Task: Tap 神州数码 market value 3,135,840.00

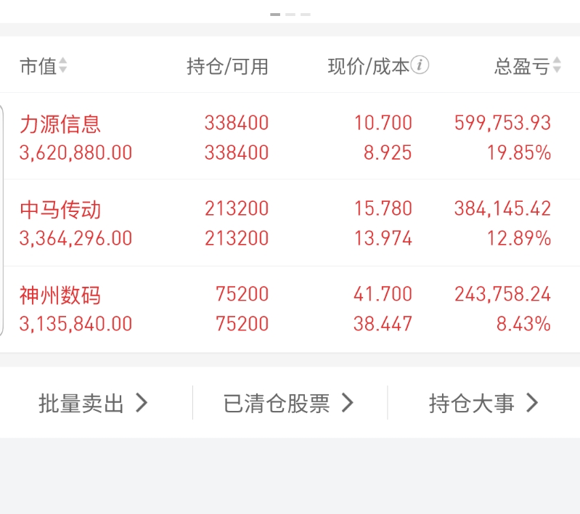Action: pyautogui.click(x=76, y=324)
